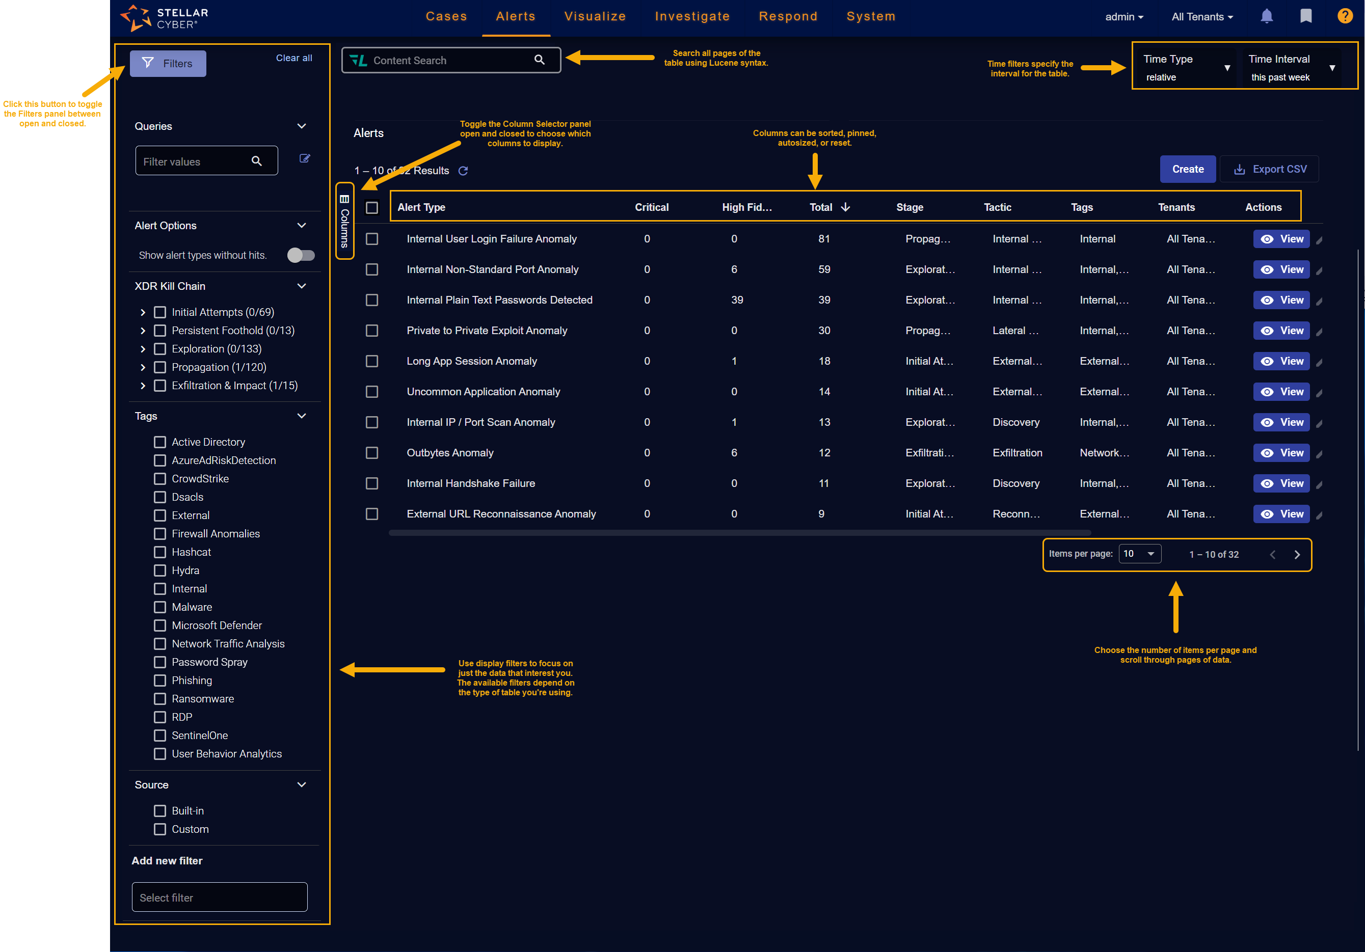Click the edit queries pencil icon

pos(304,159)
